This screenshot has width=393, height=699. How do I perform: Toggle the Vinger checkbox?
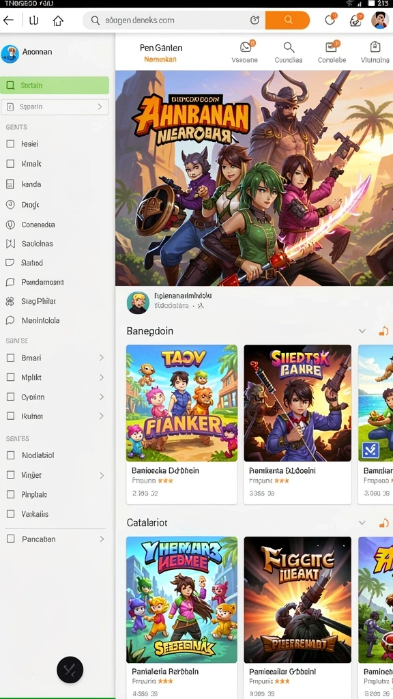[10, 475]
